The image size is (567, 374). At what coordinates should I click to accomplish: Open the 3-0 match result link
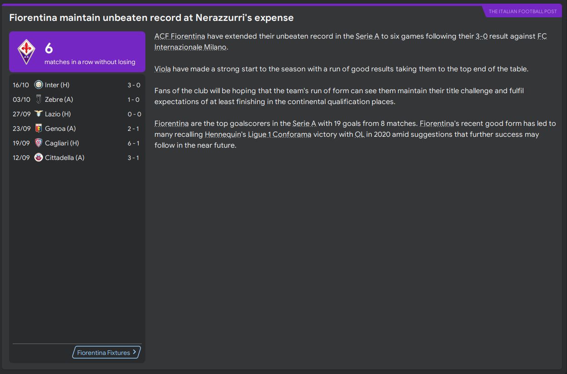tap(482, 36)
